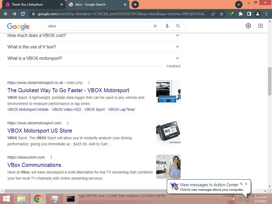
Task: Click the taskbar clock date
Action: pyautogui.click(x=260, y=199)
